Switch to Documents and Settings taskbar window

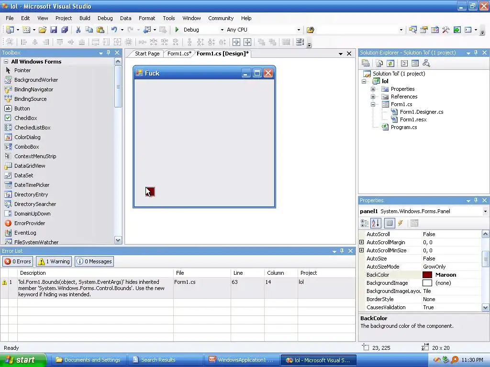click(x=89, y=360)
